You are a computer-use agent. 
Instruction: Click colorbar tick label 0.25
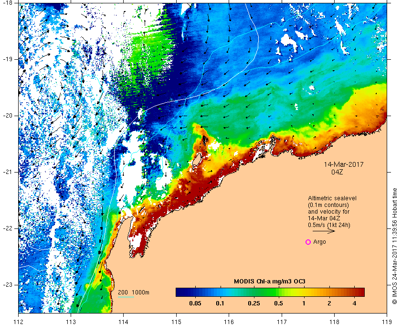pos(253,304)
